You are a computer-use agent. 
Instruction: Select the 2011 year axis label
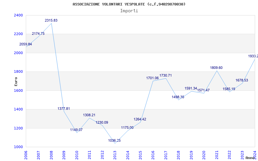[90, 155]
